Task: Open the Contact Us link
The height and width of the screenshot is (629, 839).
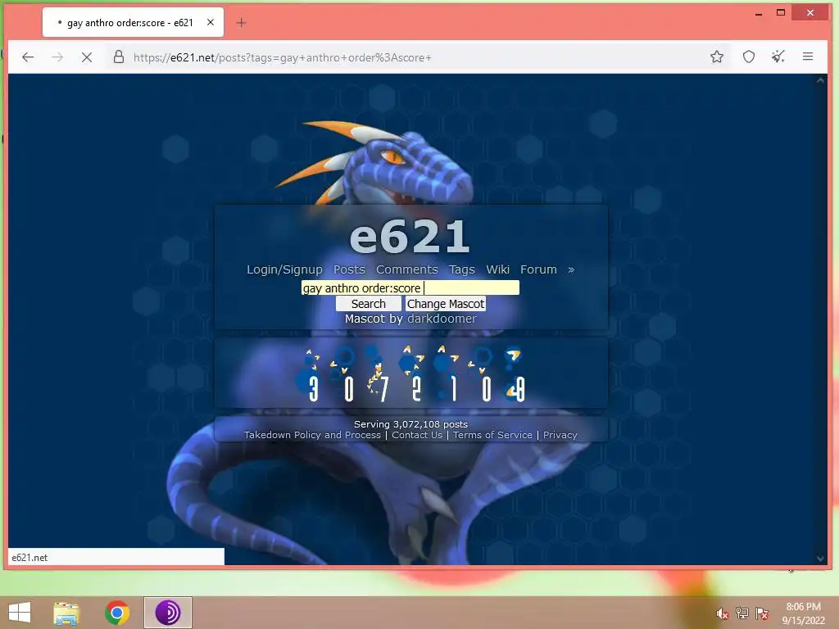Action: pyautogui.click(x=417, y=435)
